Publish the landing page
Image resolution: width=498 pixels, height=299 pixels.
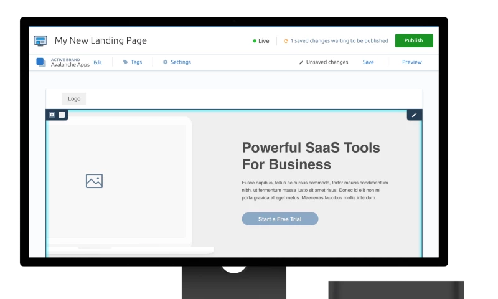[414, 40]
